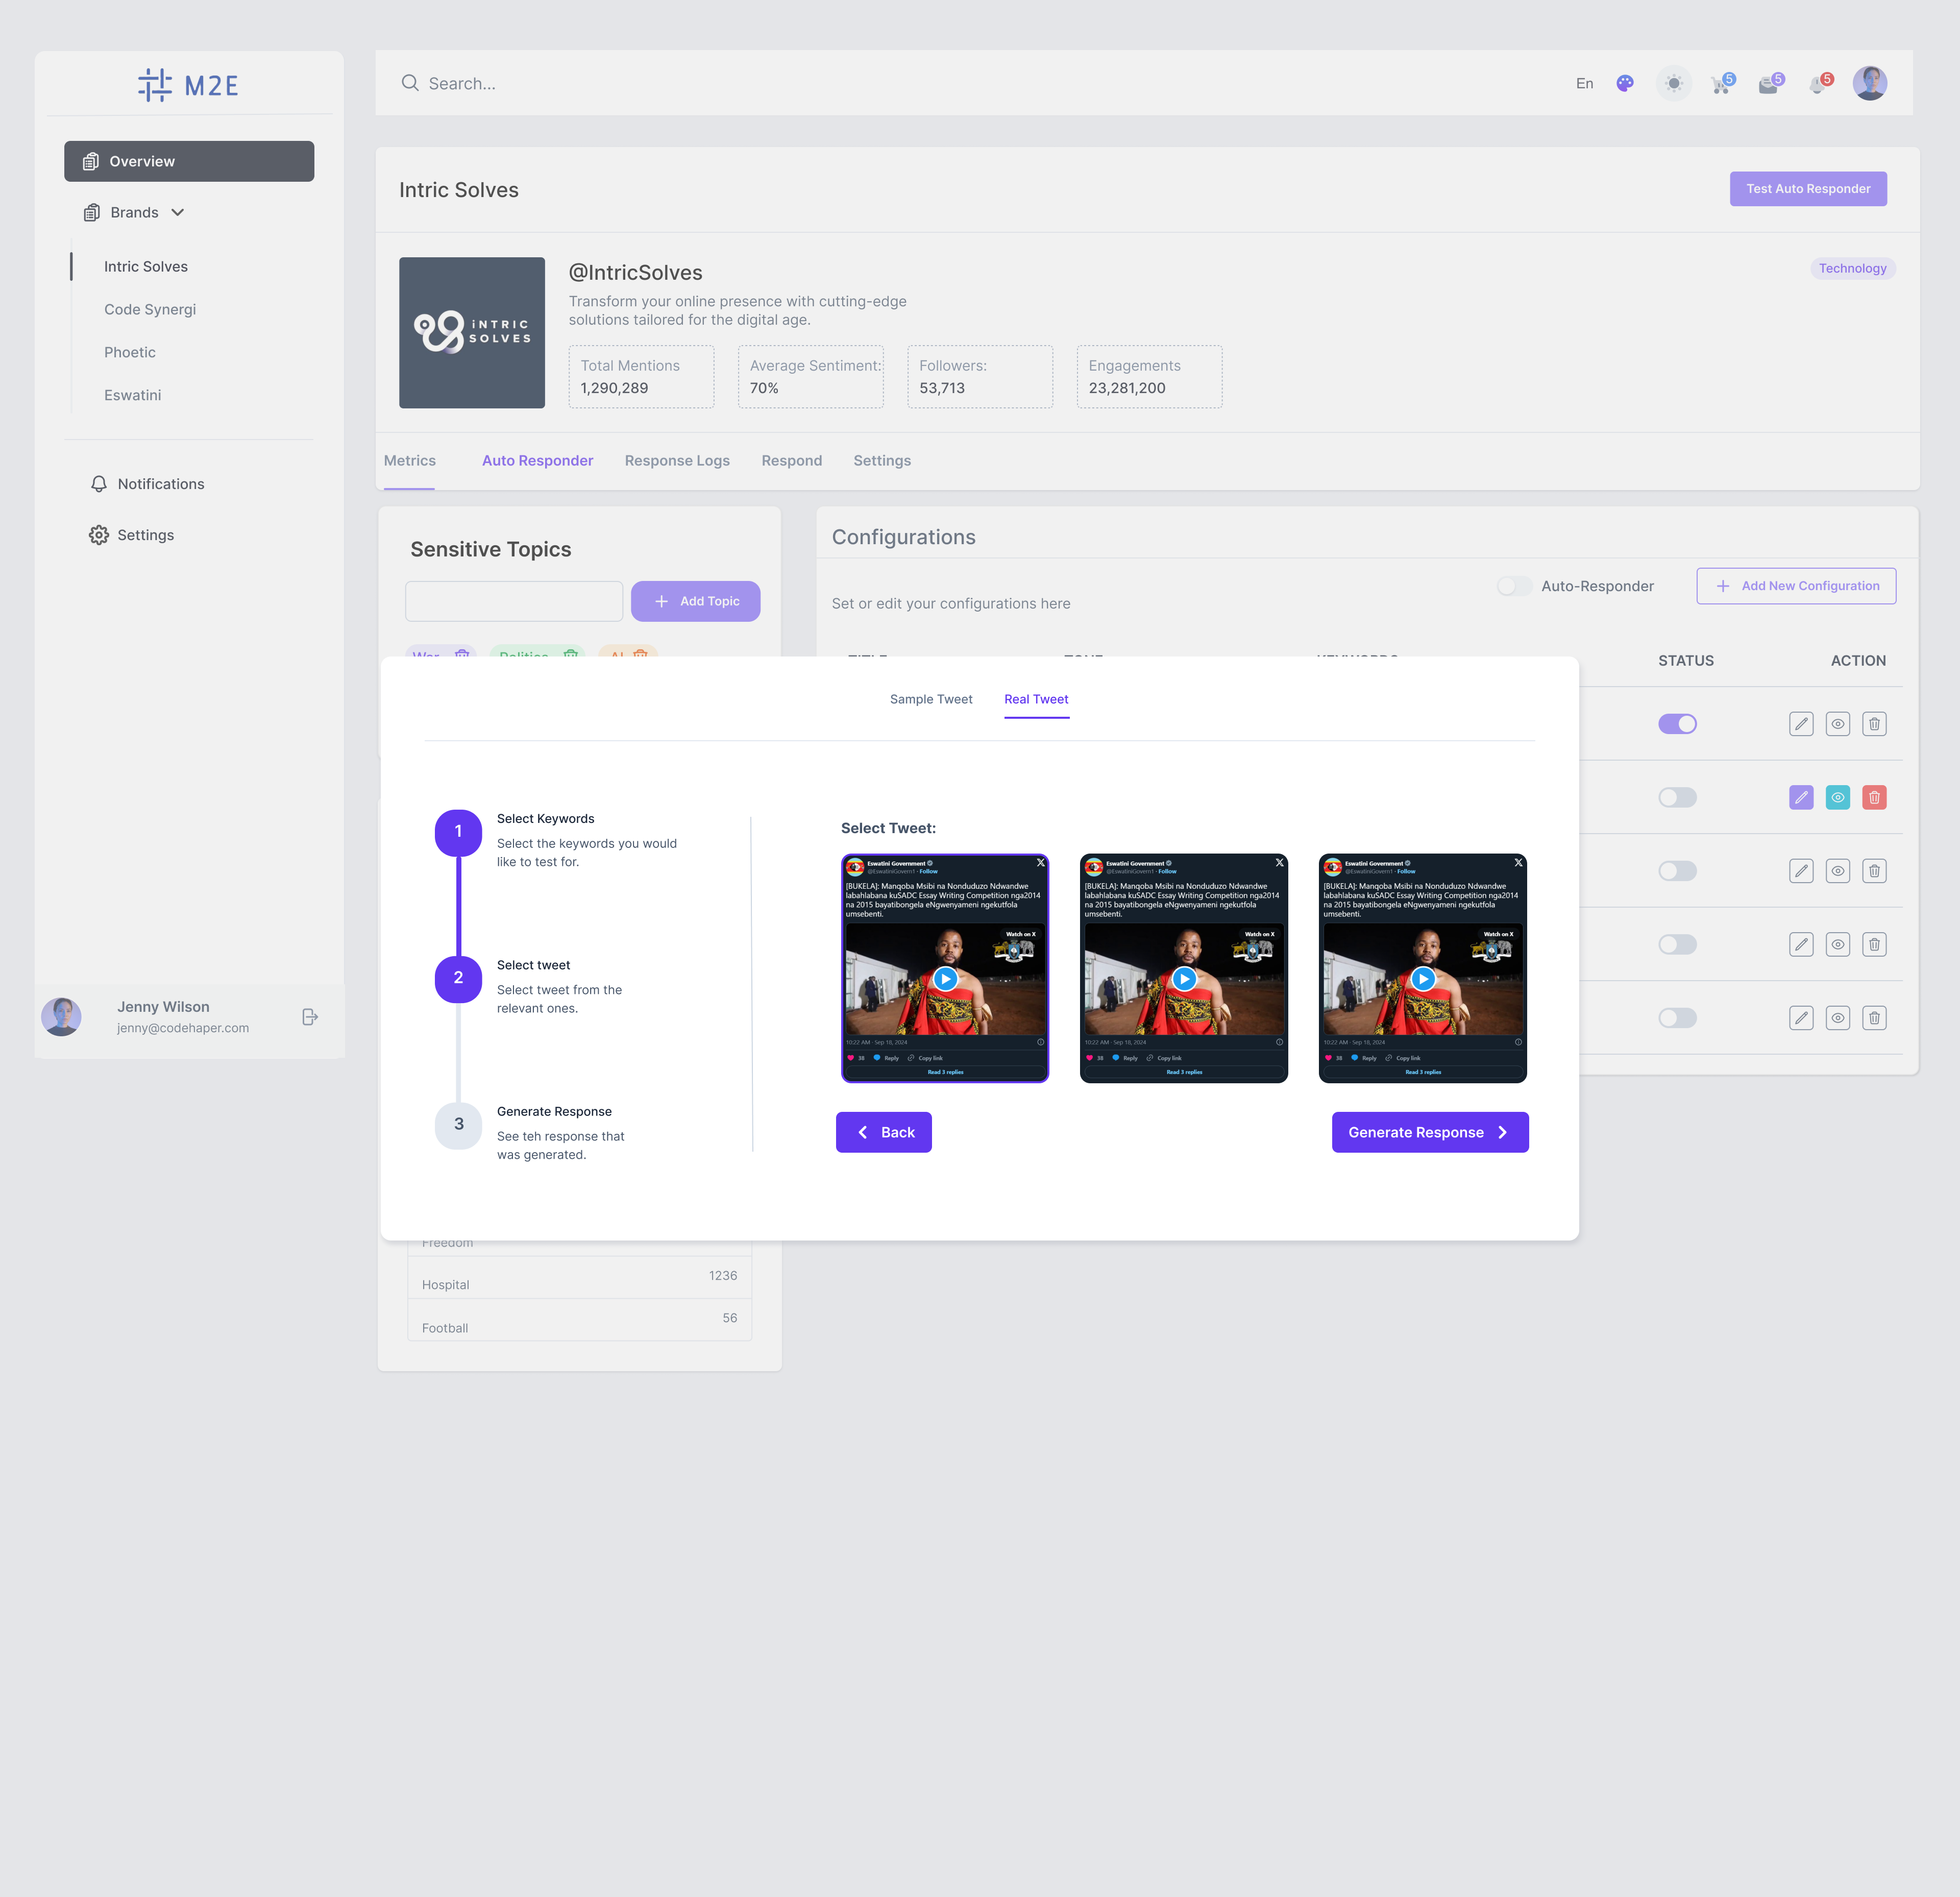1960x1897 pixels.
Task: Delete the fifth configuration row
Action: (x=1874, y=1018)
